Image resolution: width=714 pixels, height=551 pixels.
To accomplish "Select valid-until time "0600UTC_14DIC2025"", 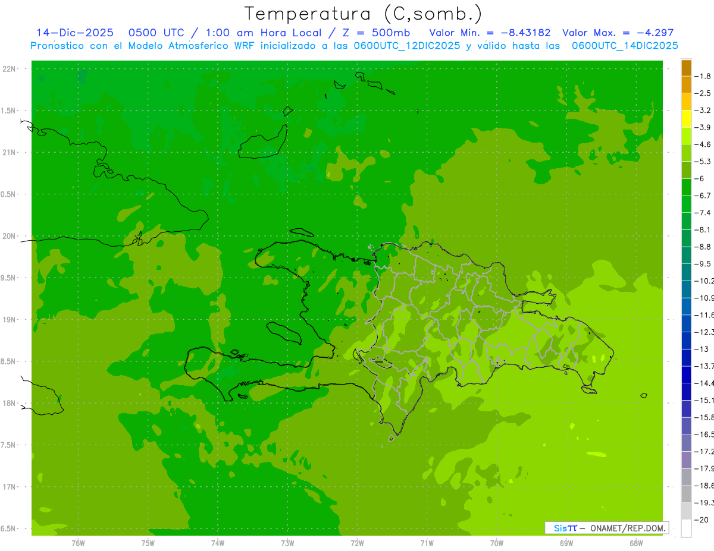I will 625,46.
